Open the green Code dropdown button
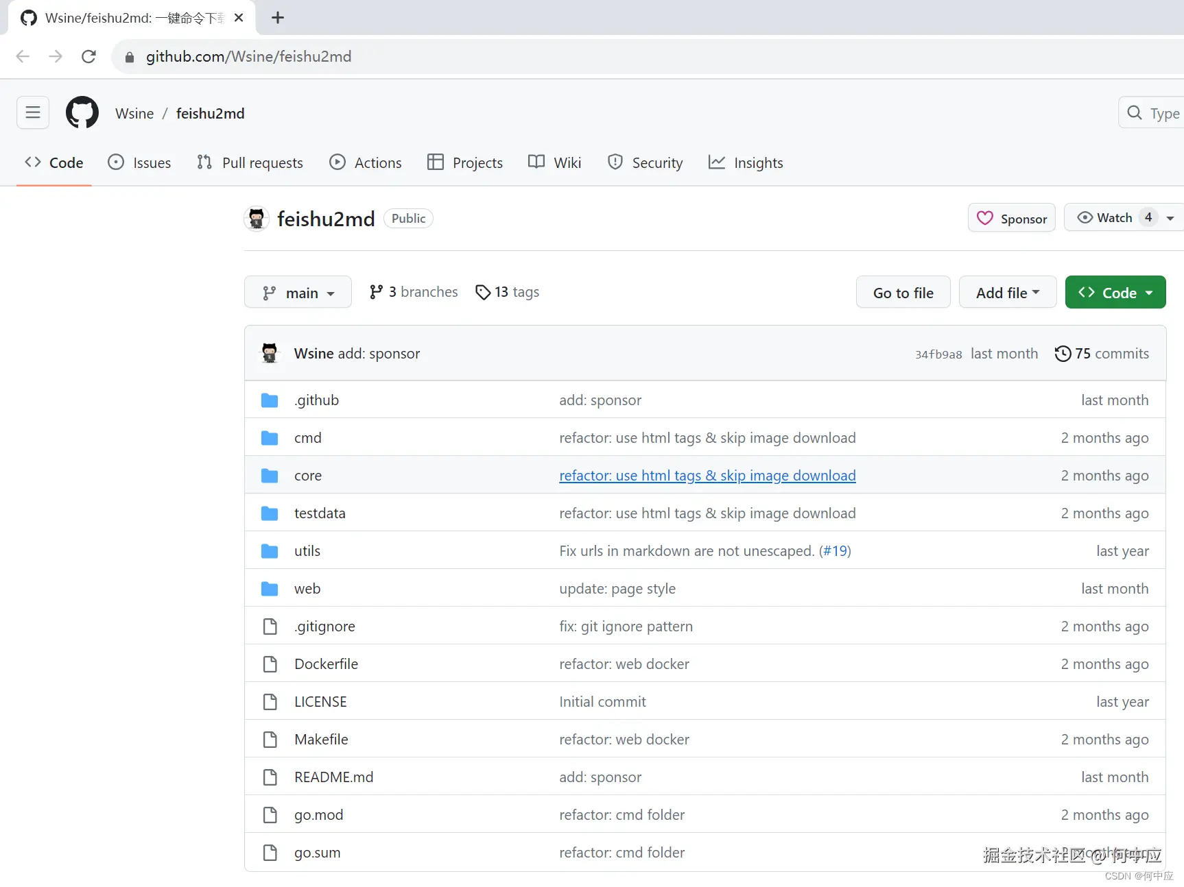Viewport: 1184px width, 887px height. tap(1115, 293)
